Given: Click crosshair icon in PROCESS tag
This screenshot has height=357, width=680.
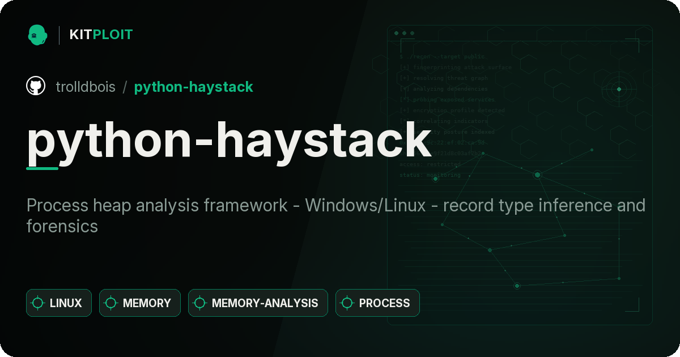Looking at the screenshot, I should [x=347, y=303].
